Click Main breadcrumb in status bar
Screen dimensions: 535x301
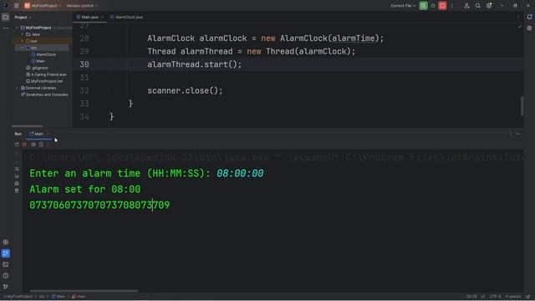pos(59,297)
